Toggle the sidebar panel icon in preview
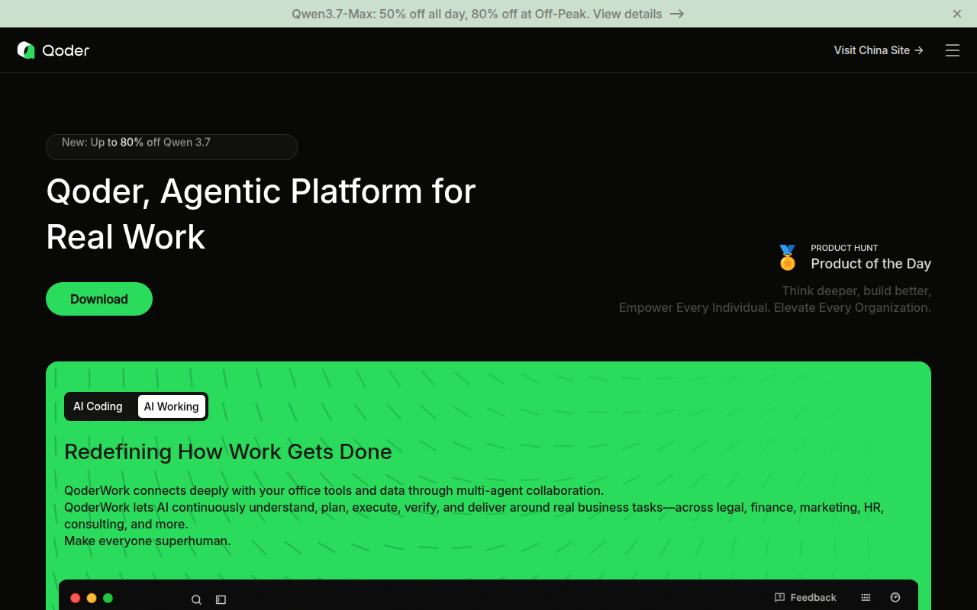 pos(221,600)
